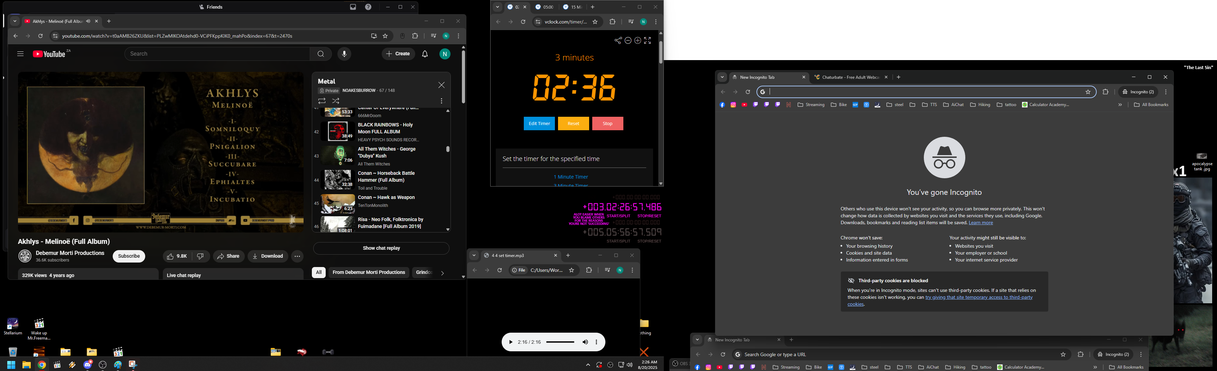Click the vClock share icon

(x=617, y=41)
